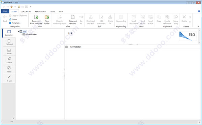Open Tasks in the left sidebar

(9, 69)
